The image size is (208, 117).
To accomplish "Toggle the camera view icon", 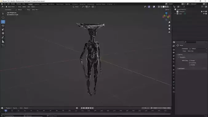I will [169, 29].
